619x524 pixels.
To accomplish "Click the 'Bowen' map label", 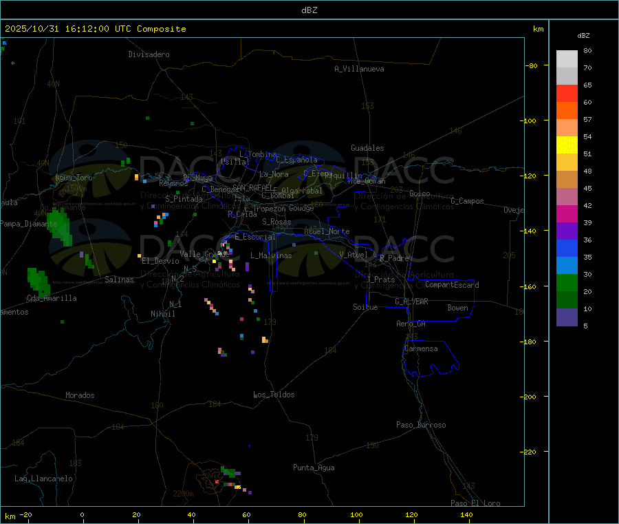I will 457,308.
